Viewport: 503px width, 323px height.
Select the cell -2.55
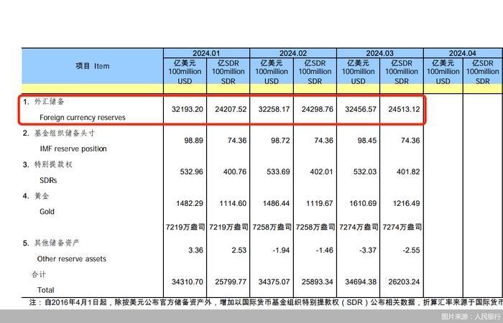click(x=411, y=251)
